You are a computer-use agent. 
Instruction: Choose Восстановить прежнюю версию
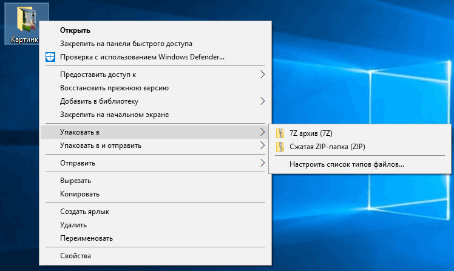(155, 88)
